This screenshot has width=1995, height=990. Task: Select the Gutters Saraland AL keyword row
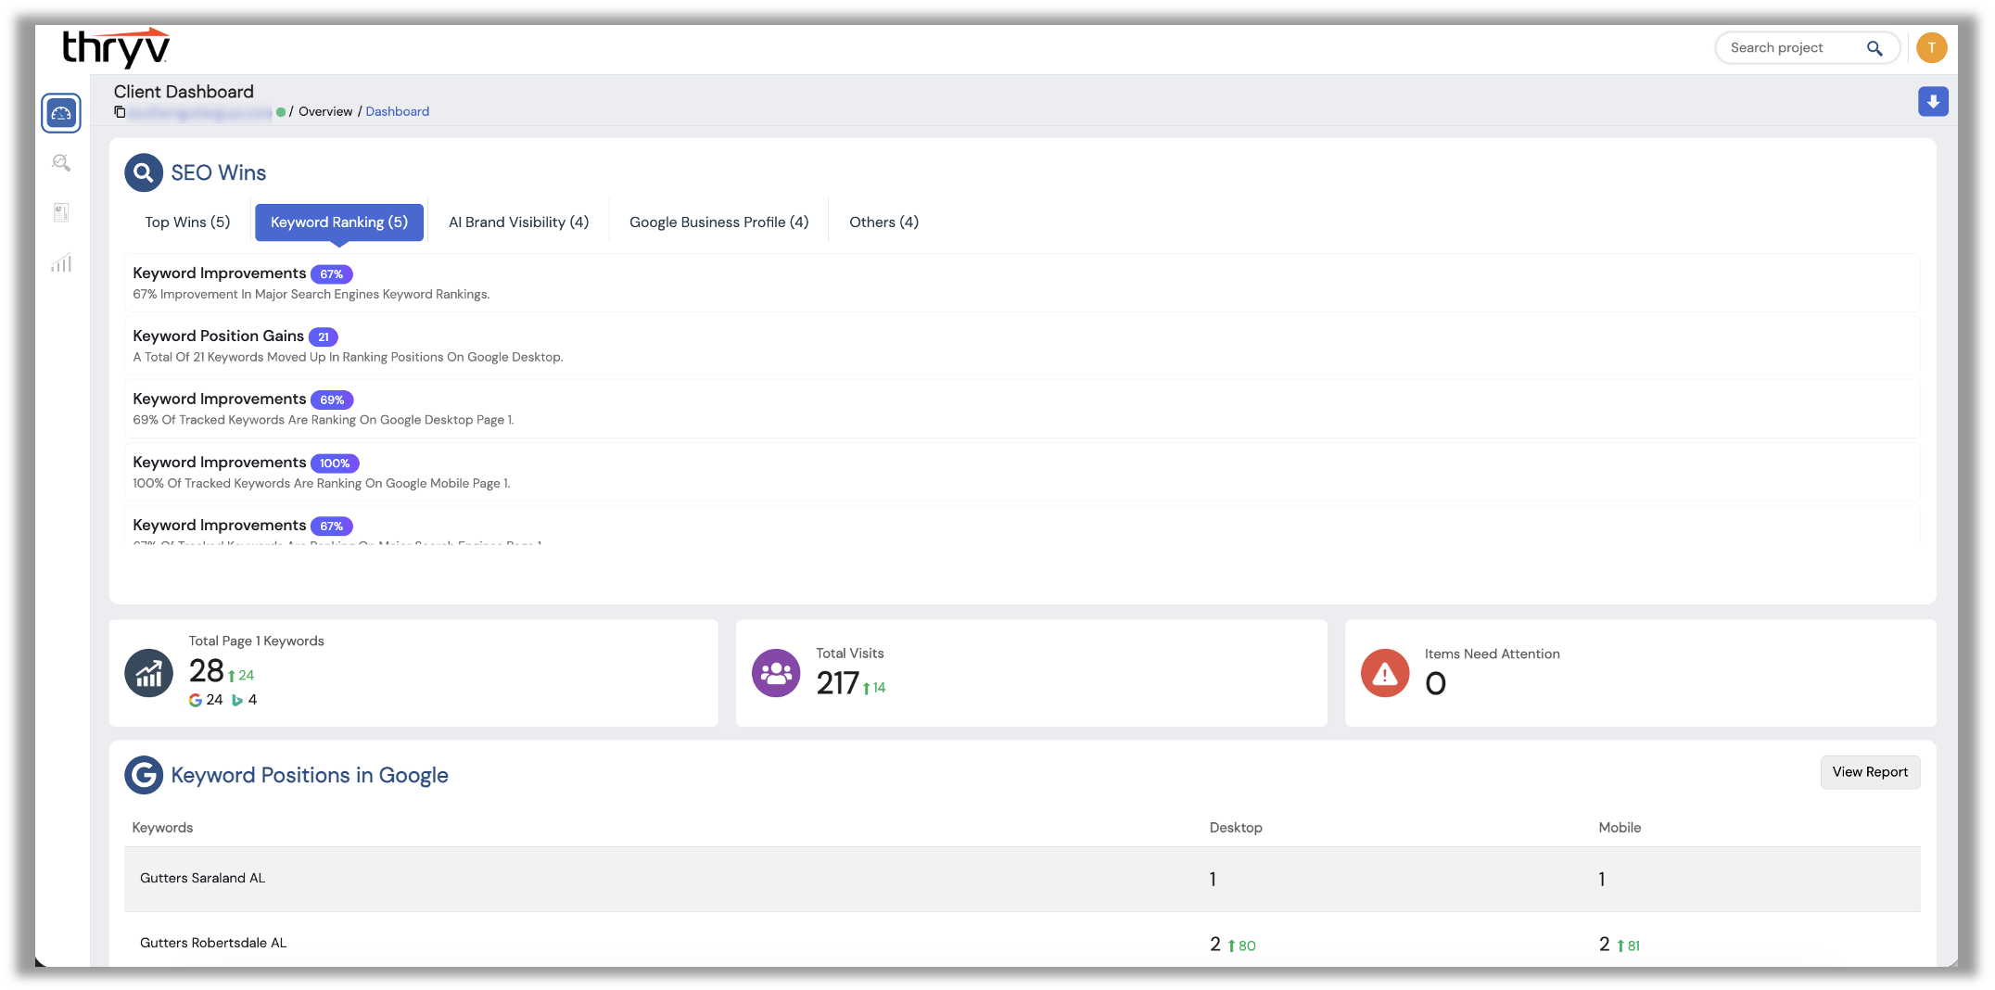click(1022, 879)
